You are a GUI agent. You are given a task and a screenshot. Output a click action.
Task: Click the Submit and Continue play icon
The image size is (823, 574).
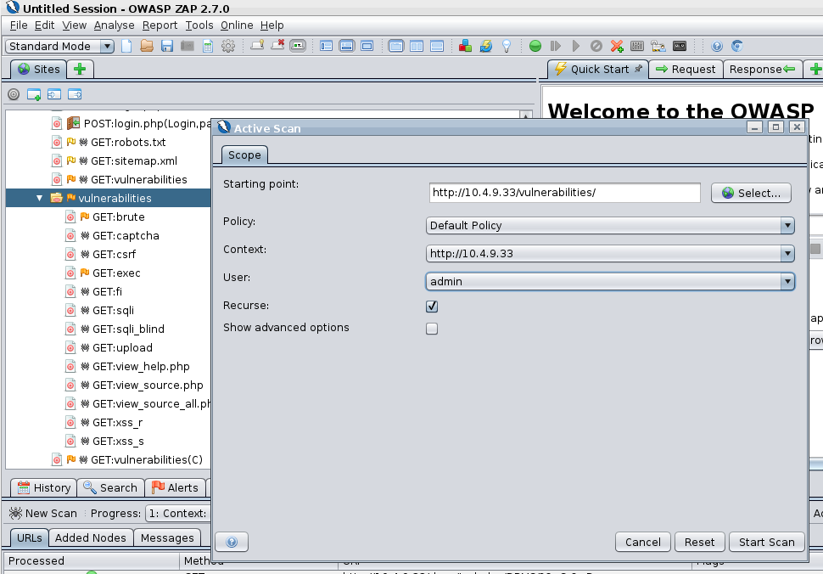pyautogui.click(x=576, y=46)
